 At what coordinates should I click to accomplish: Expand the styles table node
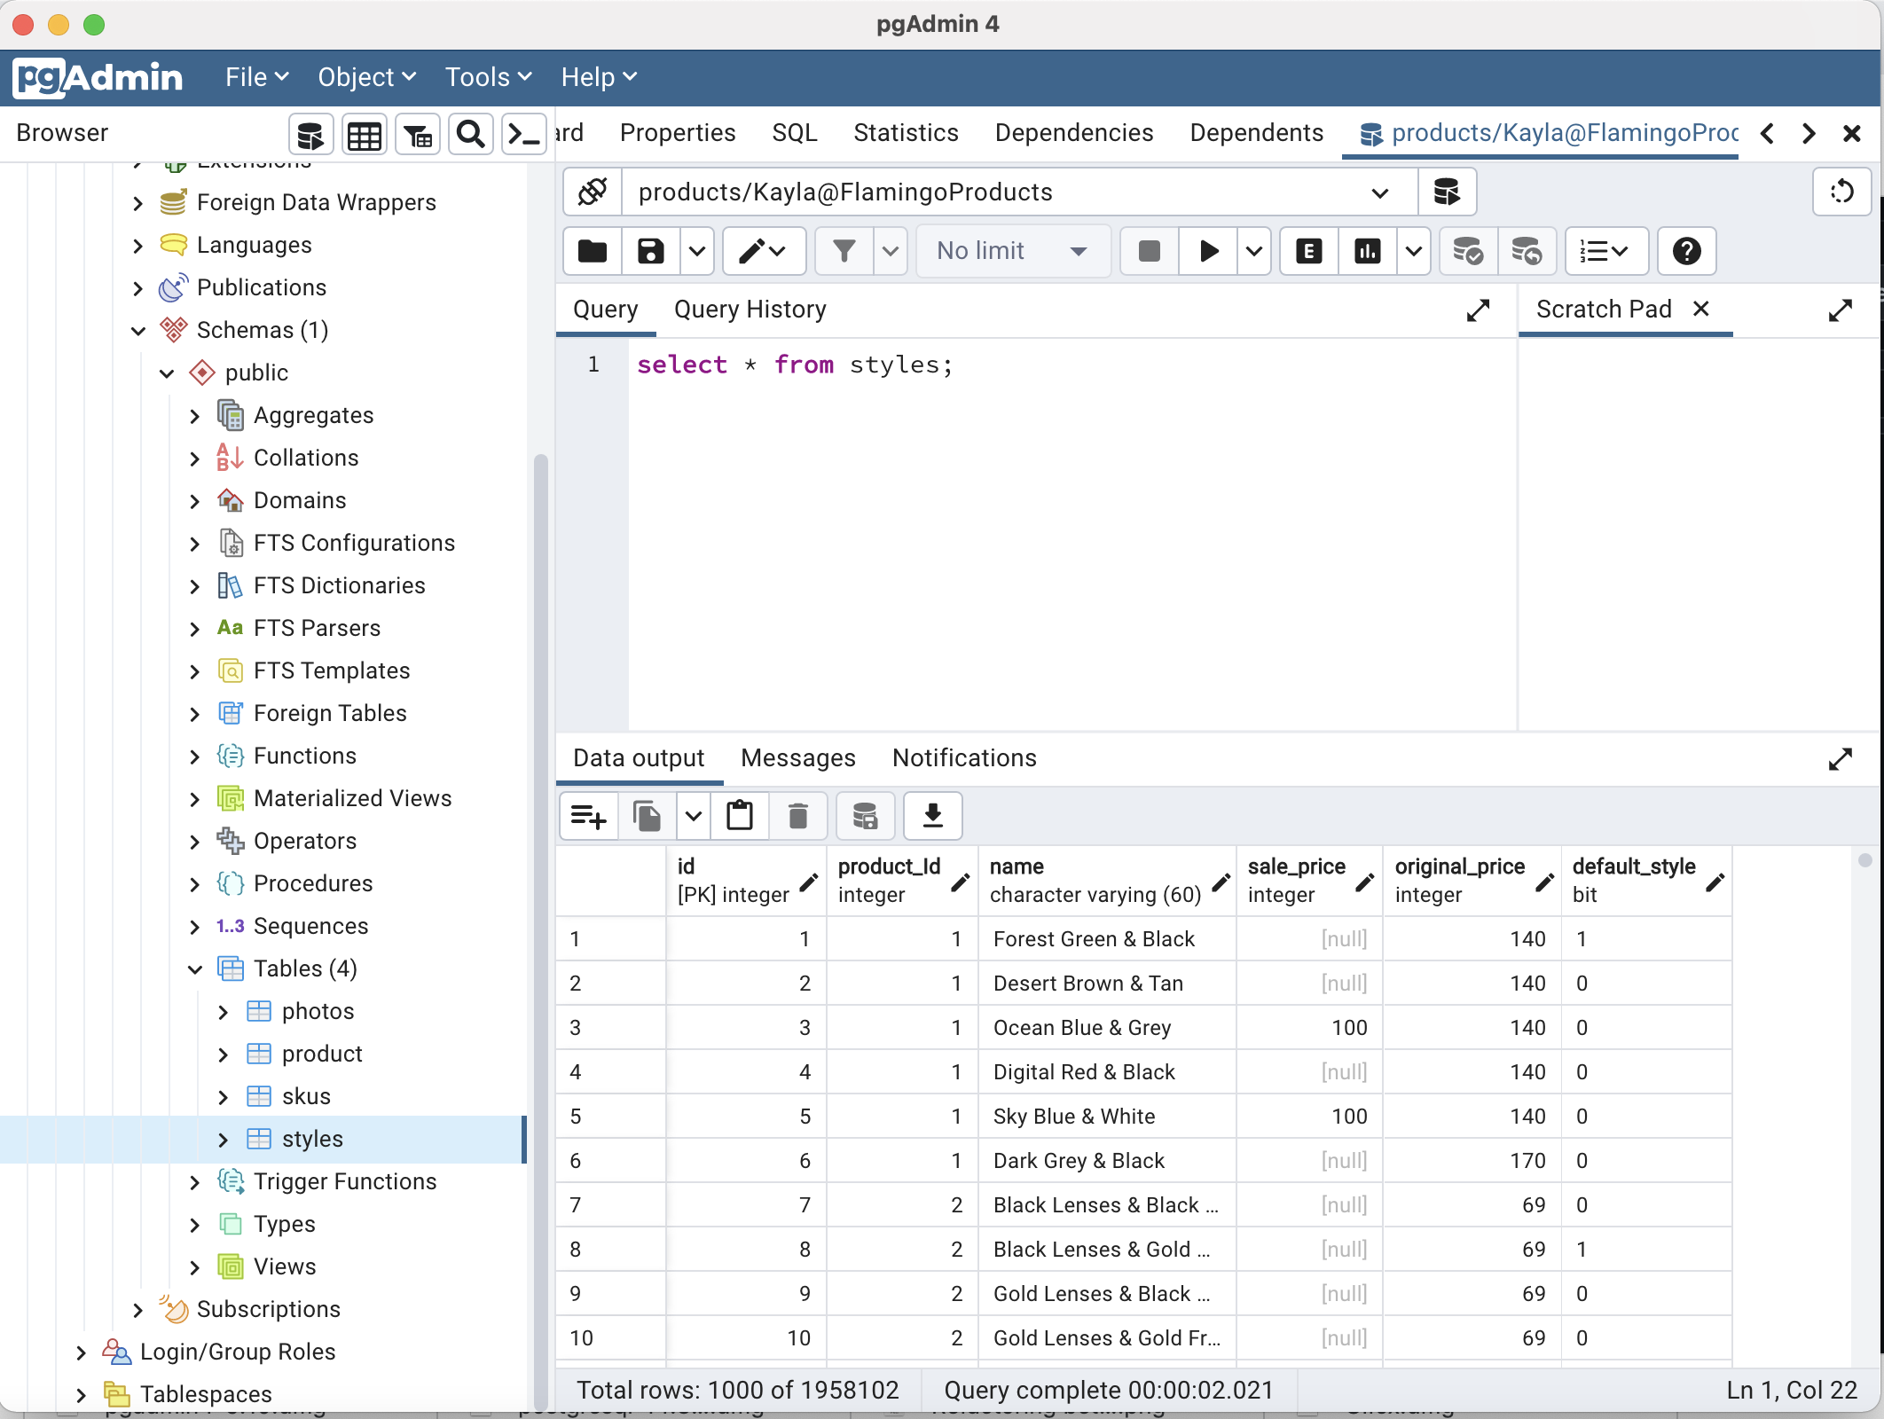pos(224,1139)
